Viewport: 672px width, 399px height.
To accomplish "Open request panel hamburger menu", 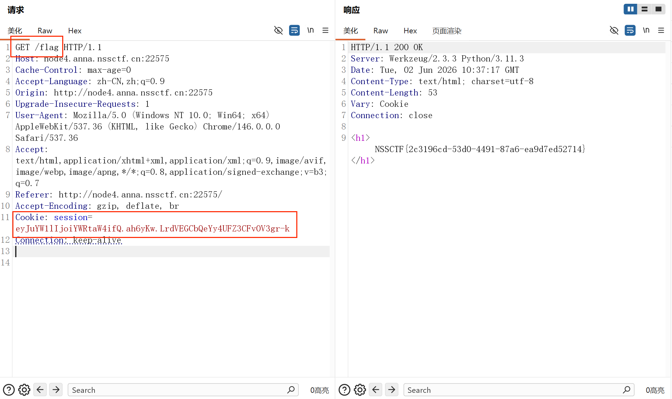I will coord(325,31).
